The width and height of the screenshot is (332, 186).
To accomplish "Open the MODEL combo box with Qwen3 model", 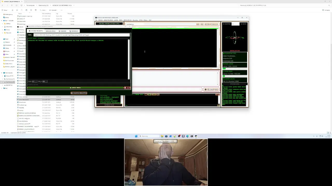I will [81, 35].
